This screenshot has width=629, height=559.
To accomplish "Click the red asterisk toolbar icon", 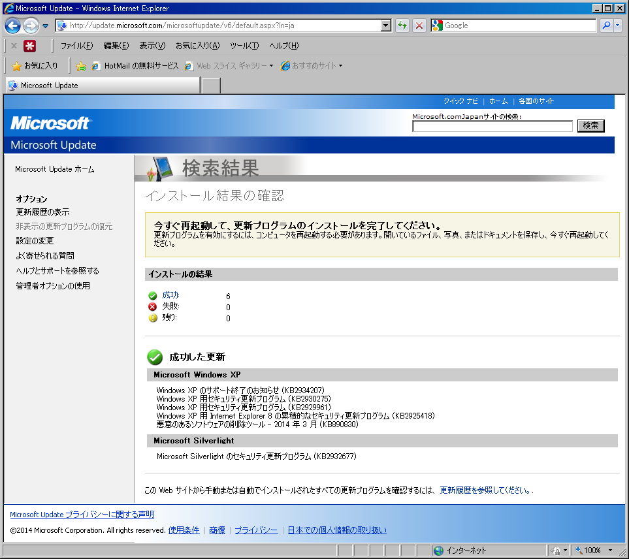I will pos(29,46).
